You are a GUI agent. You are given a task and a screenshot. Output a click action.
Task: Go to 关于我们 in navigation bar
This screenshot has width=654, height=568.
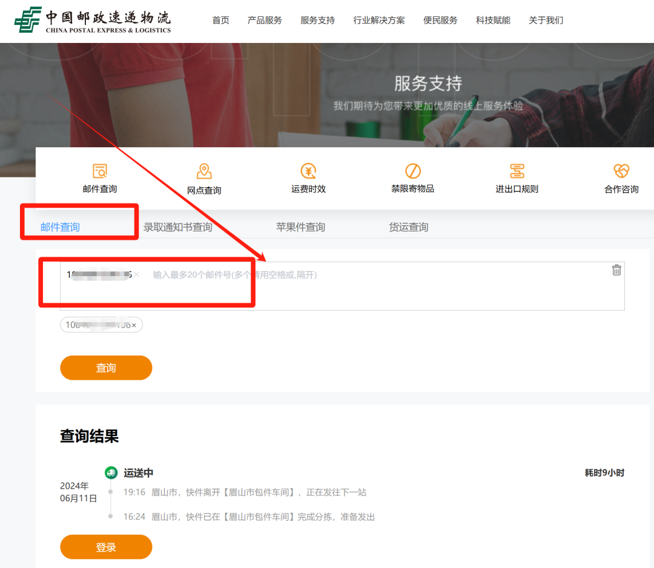(546, 21)
